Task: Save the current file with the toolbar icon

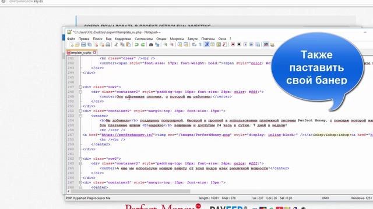Action: click(x=83, y=45)
